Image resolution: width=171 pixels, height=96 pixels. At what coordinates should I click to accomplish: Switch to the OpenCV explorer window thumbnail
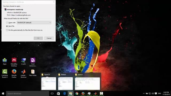(49, 83)
